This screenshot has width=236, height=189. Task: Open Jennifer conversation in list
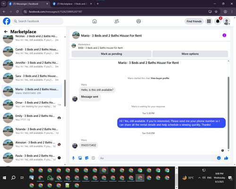(x=32, y=65)
